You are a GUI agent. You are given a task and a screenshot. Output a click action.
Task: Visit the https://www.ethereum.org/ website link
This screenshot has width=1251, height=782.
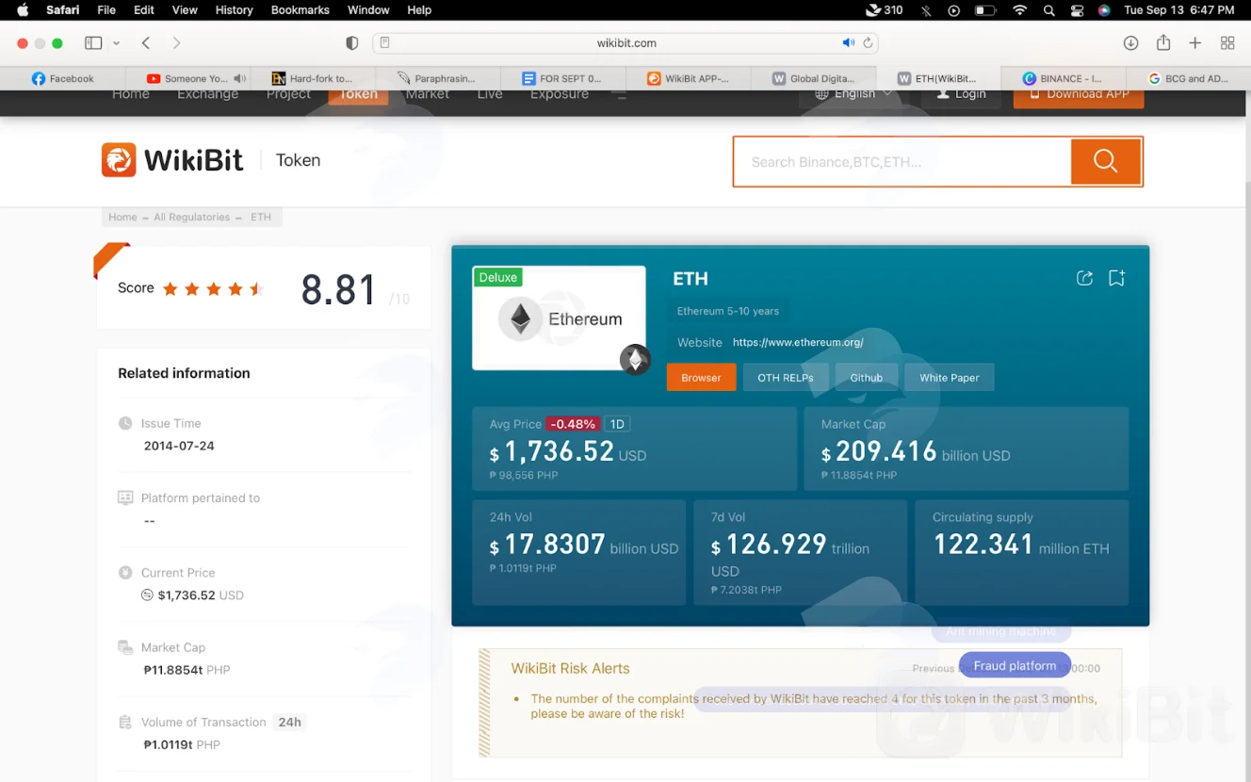(798, 342)
